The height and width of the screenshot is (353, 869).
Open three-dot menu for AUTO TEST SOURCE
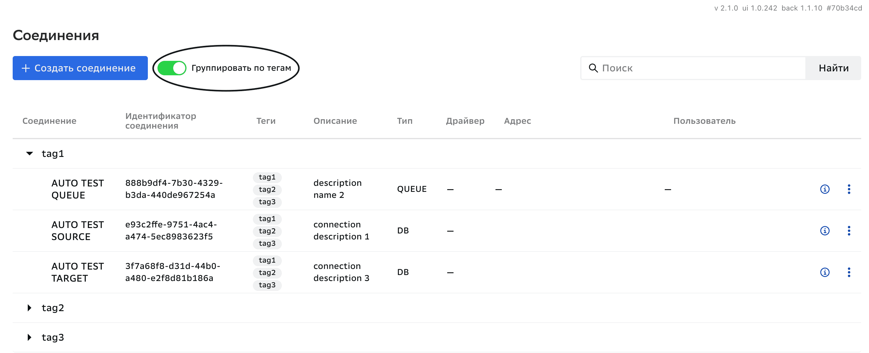[x=849, y=231]
